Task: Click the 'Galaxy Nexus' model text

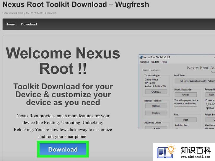Action: [152, 80]
